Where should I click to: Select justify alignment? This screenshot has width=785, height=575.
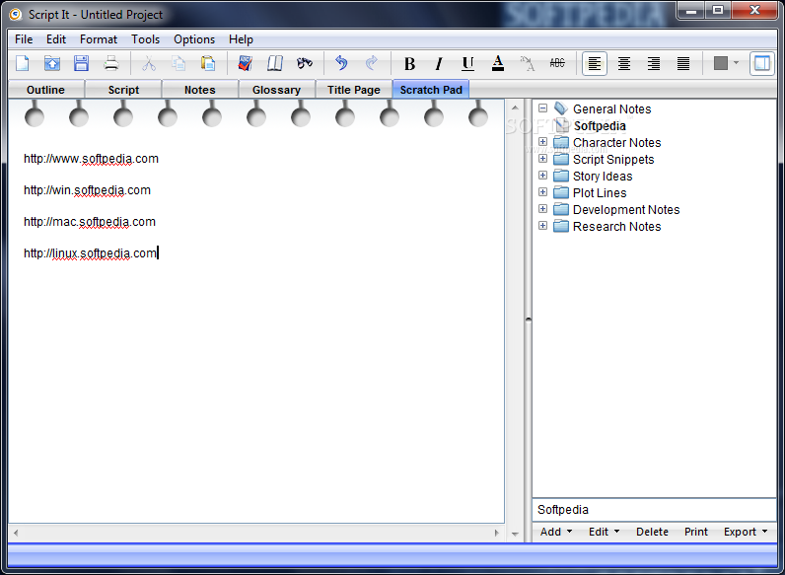click(683, 63)
